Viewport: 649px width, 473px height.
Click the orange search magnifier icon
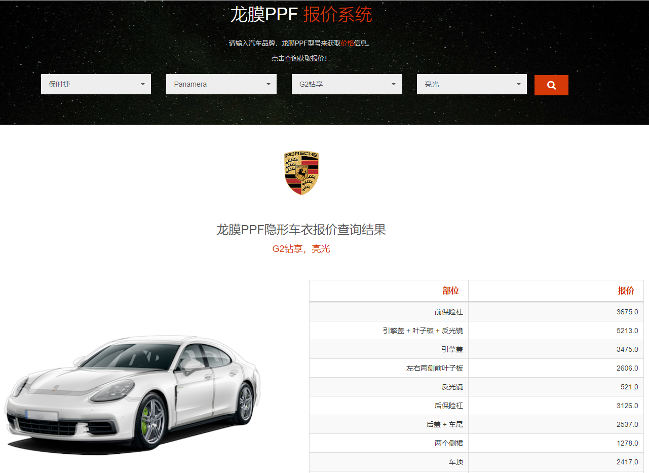pos(551,85)
